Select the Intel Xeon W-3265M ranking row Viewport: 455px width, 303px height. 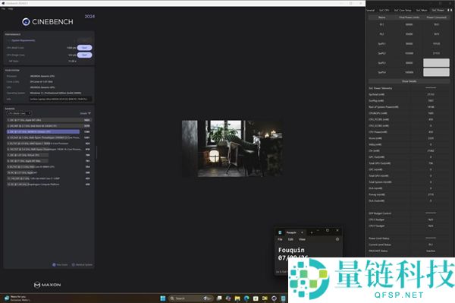pos(49,126)
